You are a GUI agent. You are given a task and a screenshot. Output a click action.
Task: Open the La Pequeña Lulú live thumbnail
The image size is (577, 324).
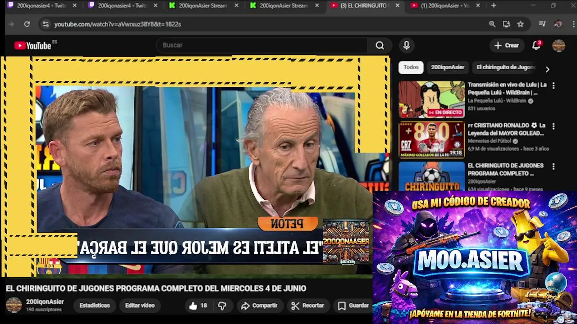[x=431, y=99]
